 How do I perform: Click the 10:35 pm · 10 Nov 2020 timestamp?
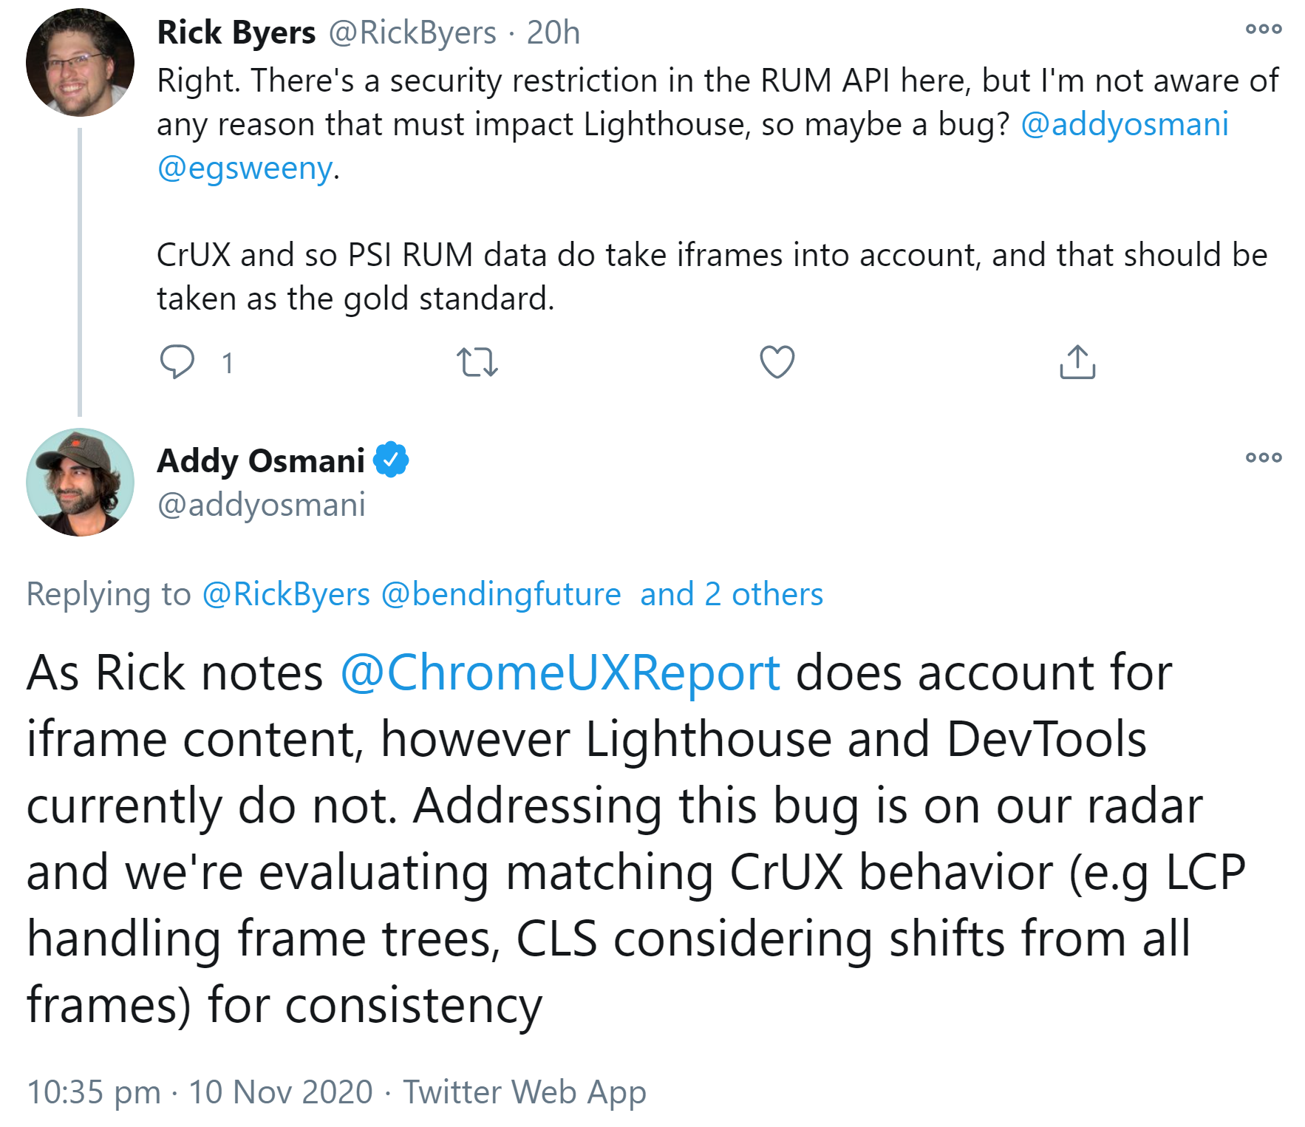tap(200, 1092)
